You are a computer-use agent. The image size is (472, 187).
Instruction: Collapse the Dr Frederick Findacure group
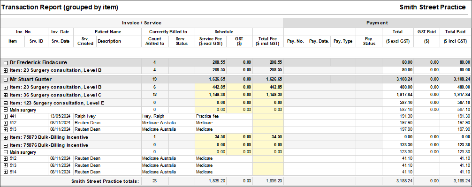click(5, 62)
